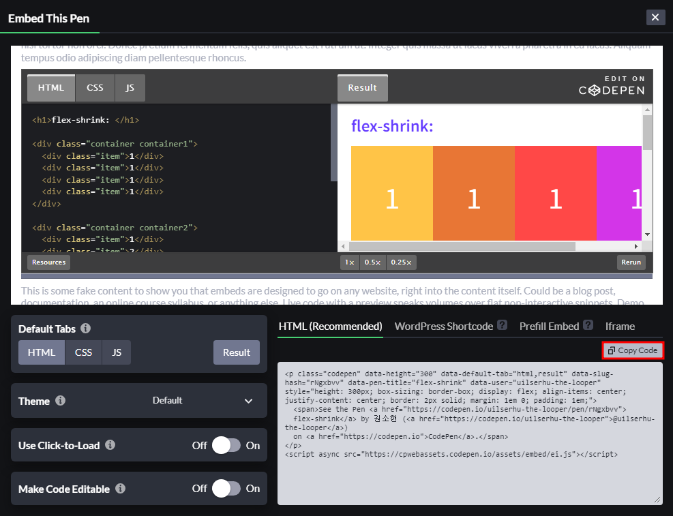Click the Copy Code button

point(633,350)
